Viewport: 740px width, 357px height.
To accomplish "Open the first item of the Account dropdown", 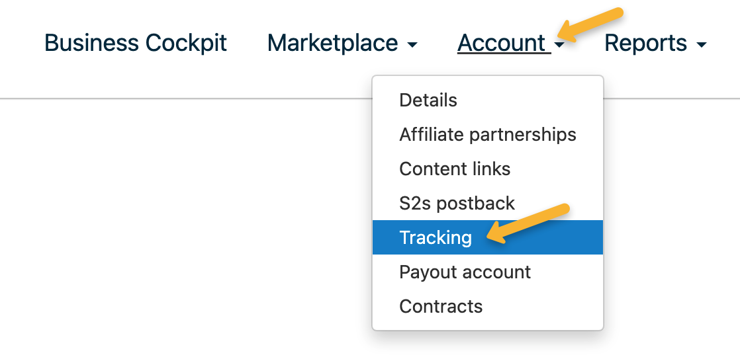I will coord(428,100).
